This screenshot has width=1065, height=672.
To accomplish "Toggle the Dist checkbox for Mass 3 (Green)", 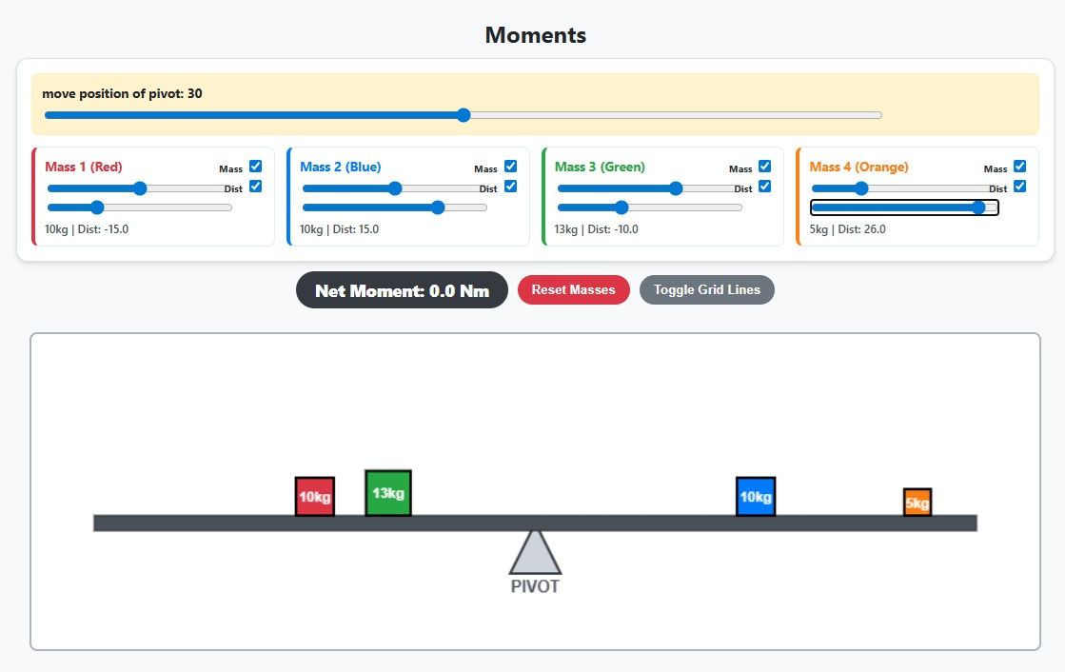I will coord(765,186).
